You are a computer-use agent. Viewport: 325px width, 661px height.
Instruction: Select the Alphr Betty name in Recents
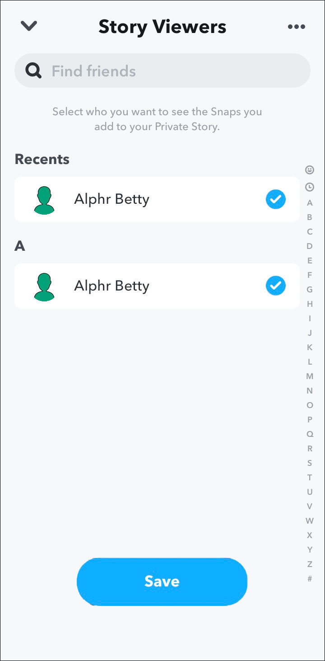111,199
